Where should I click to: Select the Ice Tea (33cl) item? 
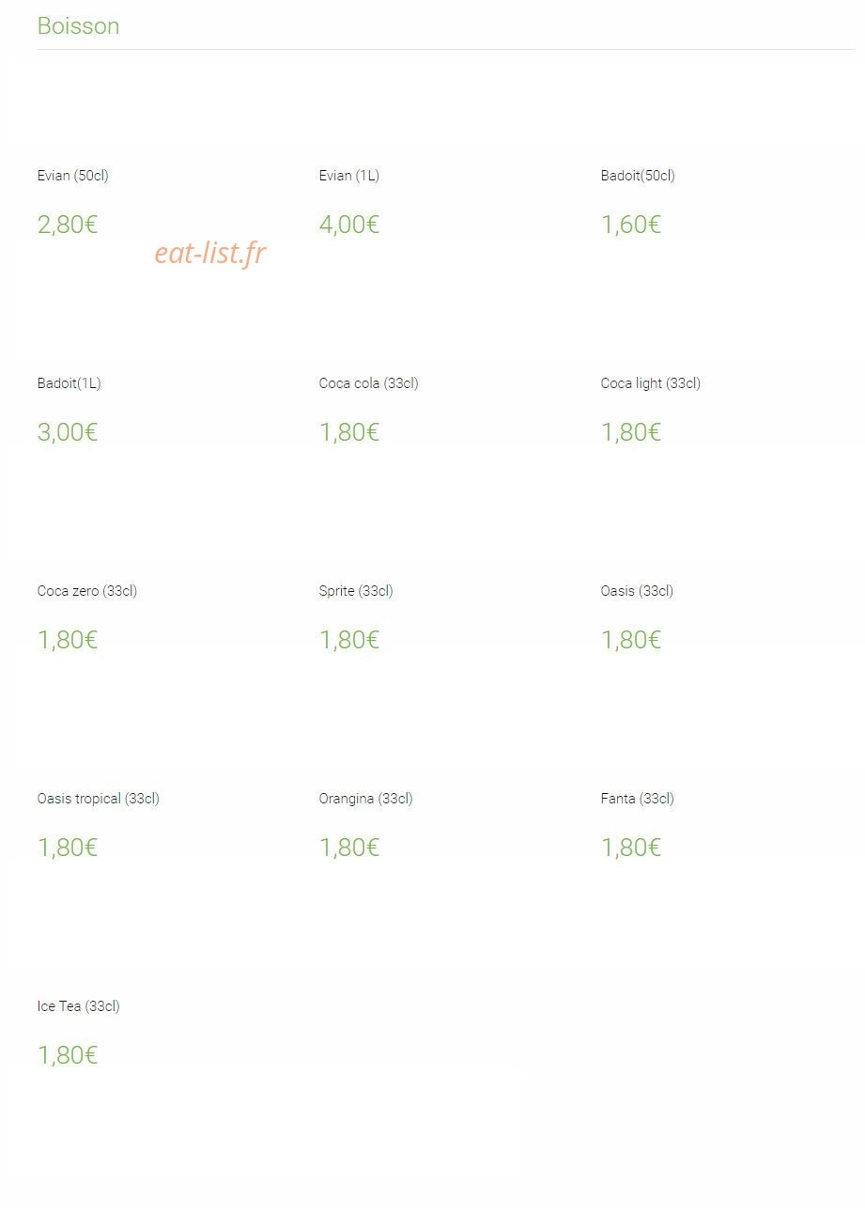click(x=79, y=1006)
